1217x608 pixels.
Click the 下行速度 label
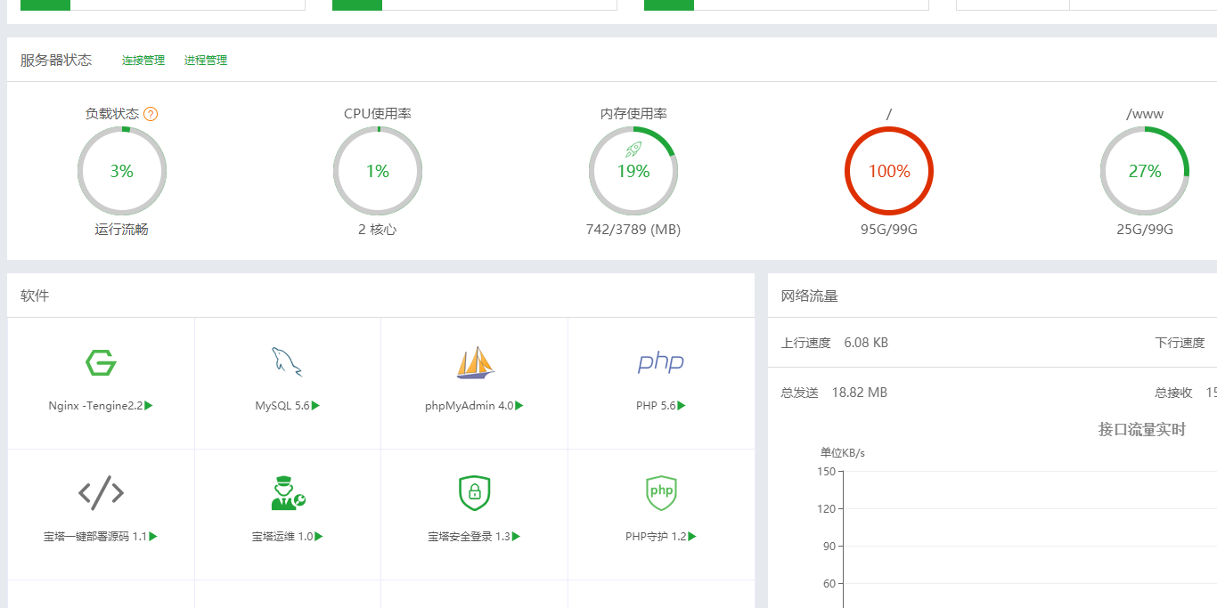point(1180,343)
